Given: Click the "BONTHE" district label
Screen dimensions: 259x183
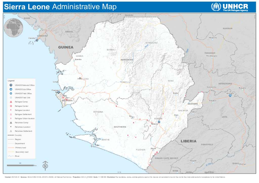Looking at the screenshot, I should pos(105,140).
